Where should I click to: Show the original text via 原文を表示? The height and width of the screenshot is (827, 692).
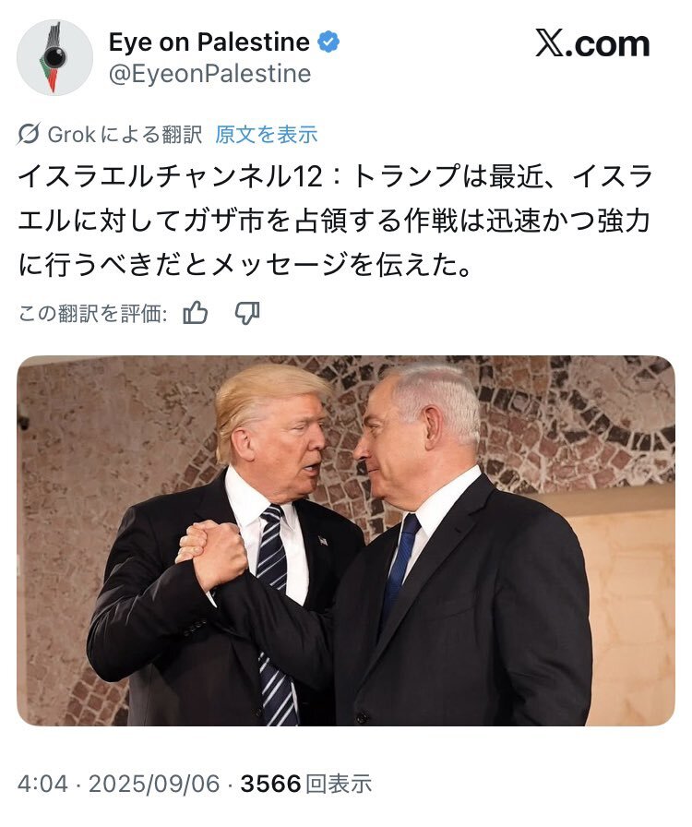[267, 135]
